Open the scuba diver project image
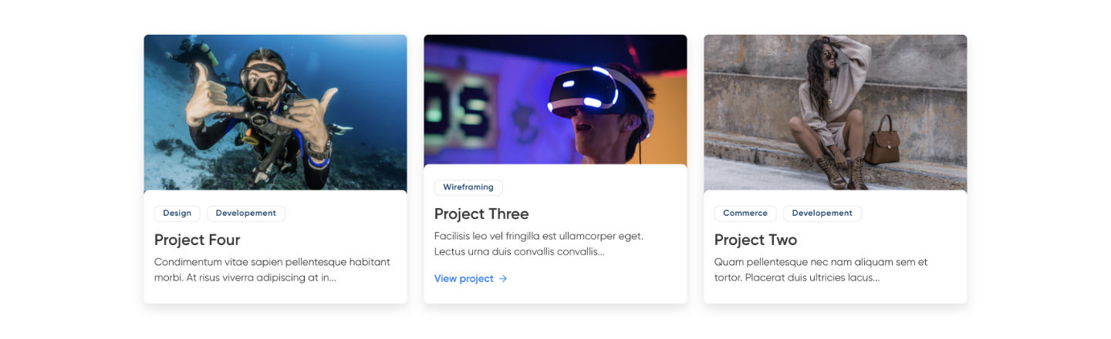Screen dimensions: 1111x339 (x=275, y=112)
